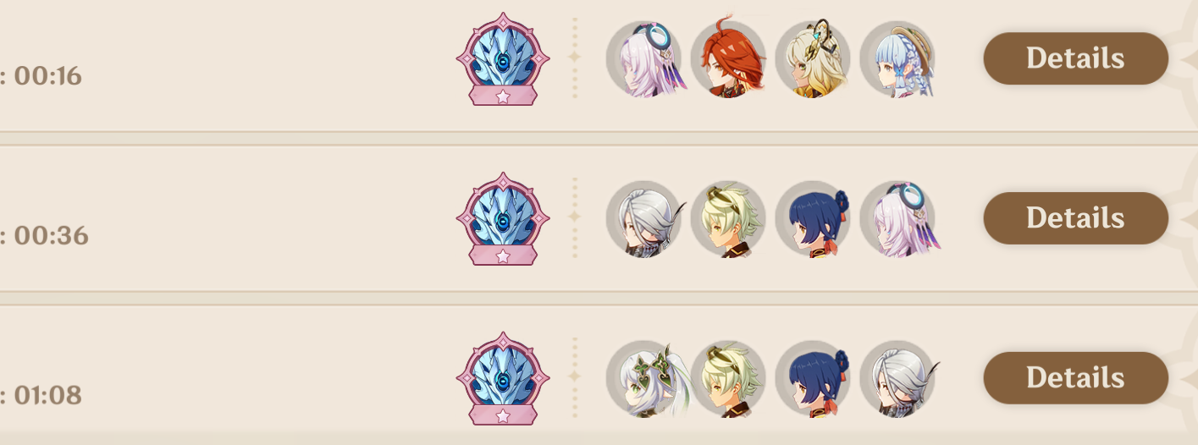Image resolution: width=1198 pixels, height=445 pixels.
Task: Select the red-haired character avatar in top row
Action: click(729, 59)
